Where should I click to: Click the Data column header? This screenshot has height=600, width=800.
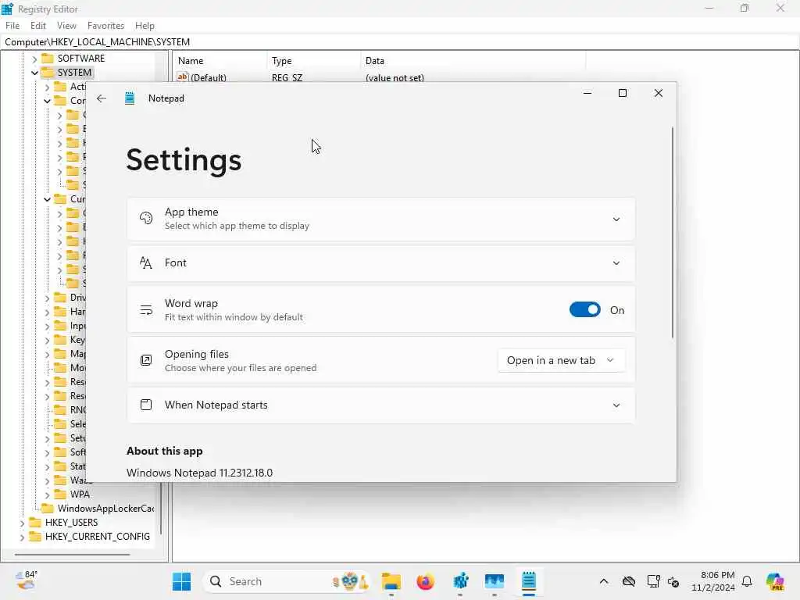click(473, 61)
